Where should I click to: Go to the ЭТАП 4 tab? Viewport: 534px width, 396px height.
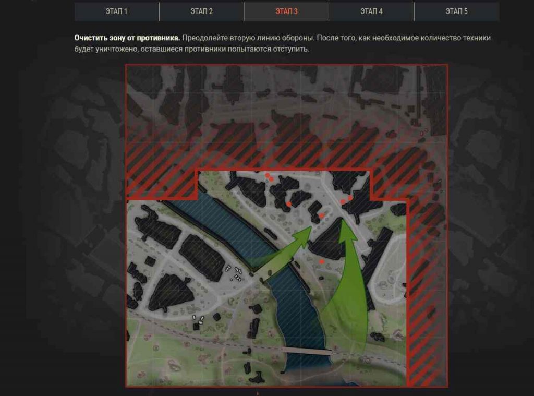pos(371,11)
